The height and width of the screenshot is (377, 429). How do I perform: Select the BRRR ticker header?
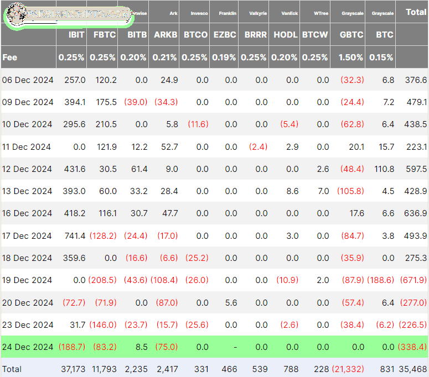click(256, 35)
